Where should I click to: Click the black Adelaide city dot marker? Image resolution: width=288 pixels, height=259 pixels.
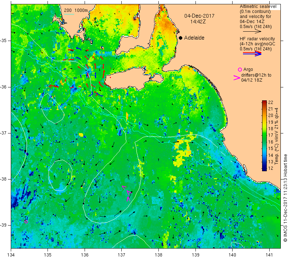tap(181, 38)
